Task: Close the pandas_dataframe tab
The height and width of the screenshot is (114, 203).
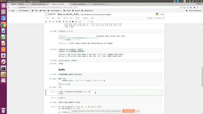Action: [47, 4]
